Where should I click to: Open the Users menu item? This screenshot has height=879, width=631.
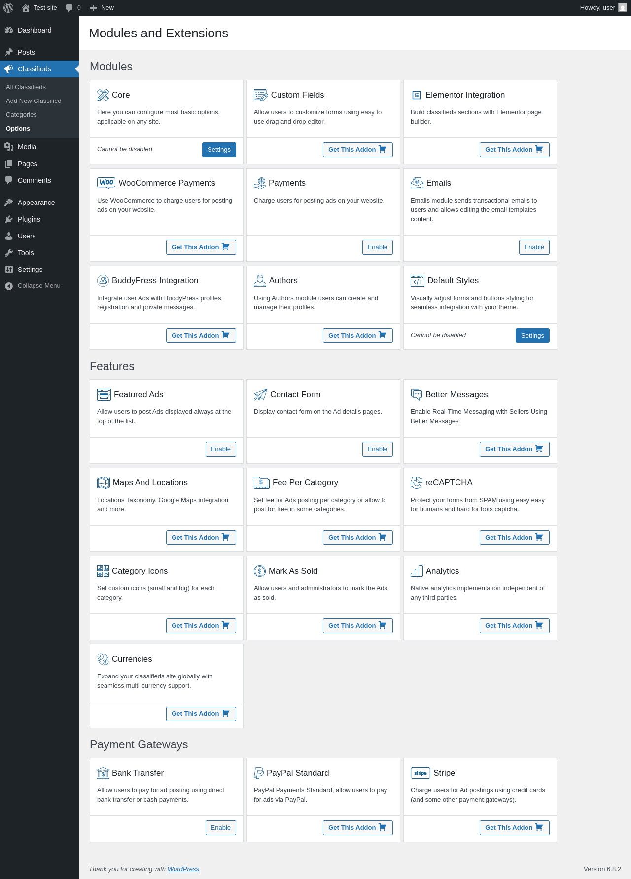coord(39,236)
